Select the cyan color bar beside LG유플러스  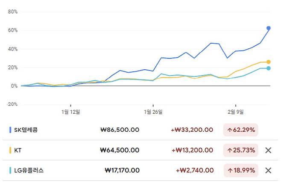point(10,170)
